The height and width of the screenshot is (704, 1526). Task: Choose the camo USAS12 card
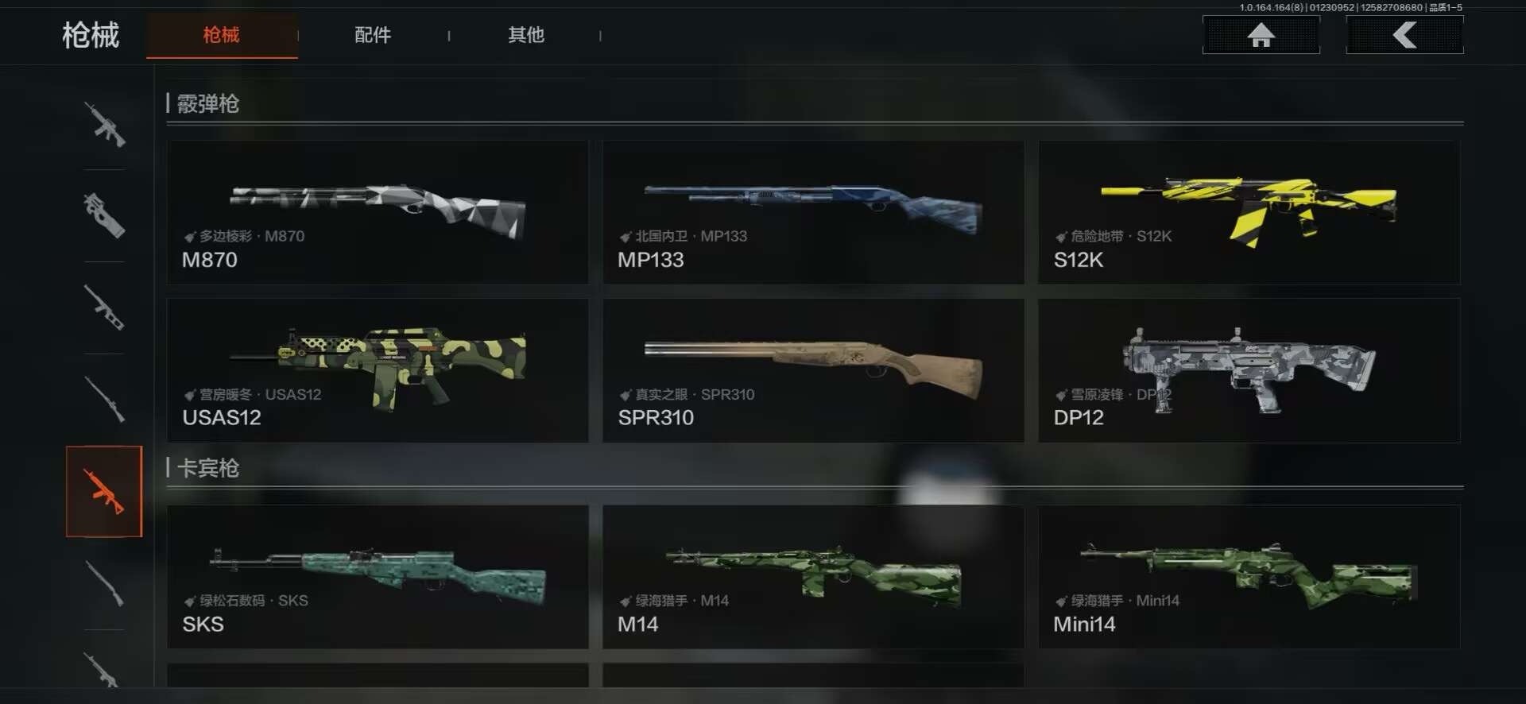tap(378, 370)
